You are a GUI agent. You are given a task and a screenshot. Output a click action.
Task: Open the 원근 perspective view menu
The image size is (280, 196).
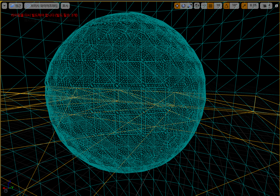16,6
